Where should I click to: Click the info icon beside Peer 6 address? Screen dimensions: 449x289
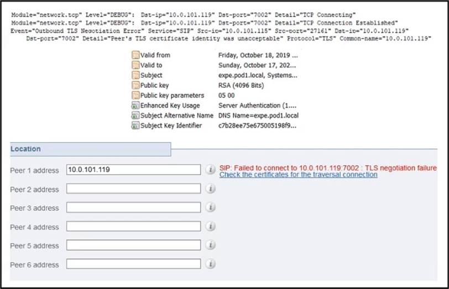(210, 264)
